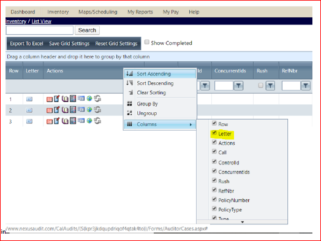Screen dimensions: 321x241
Task: Select Ungroup in context menu
Action: point(160,113)
